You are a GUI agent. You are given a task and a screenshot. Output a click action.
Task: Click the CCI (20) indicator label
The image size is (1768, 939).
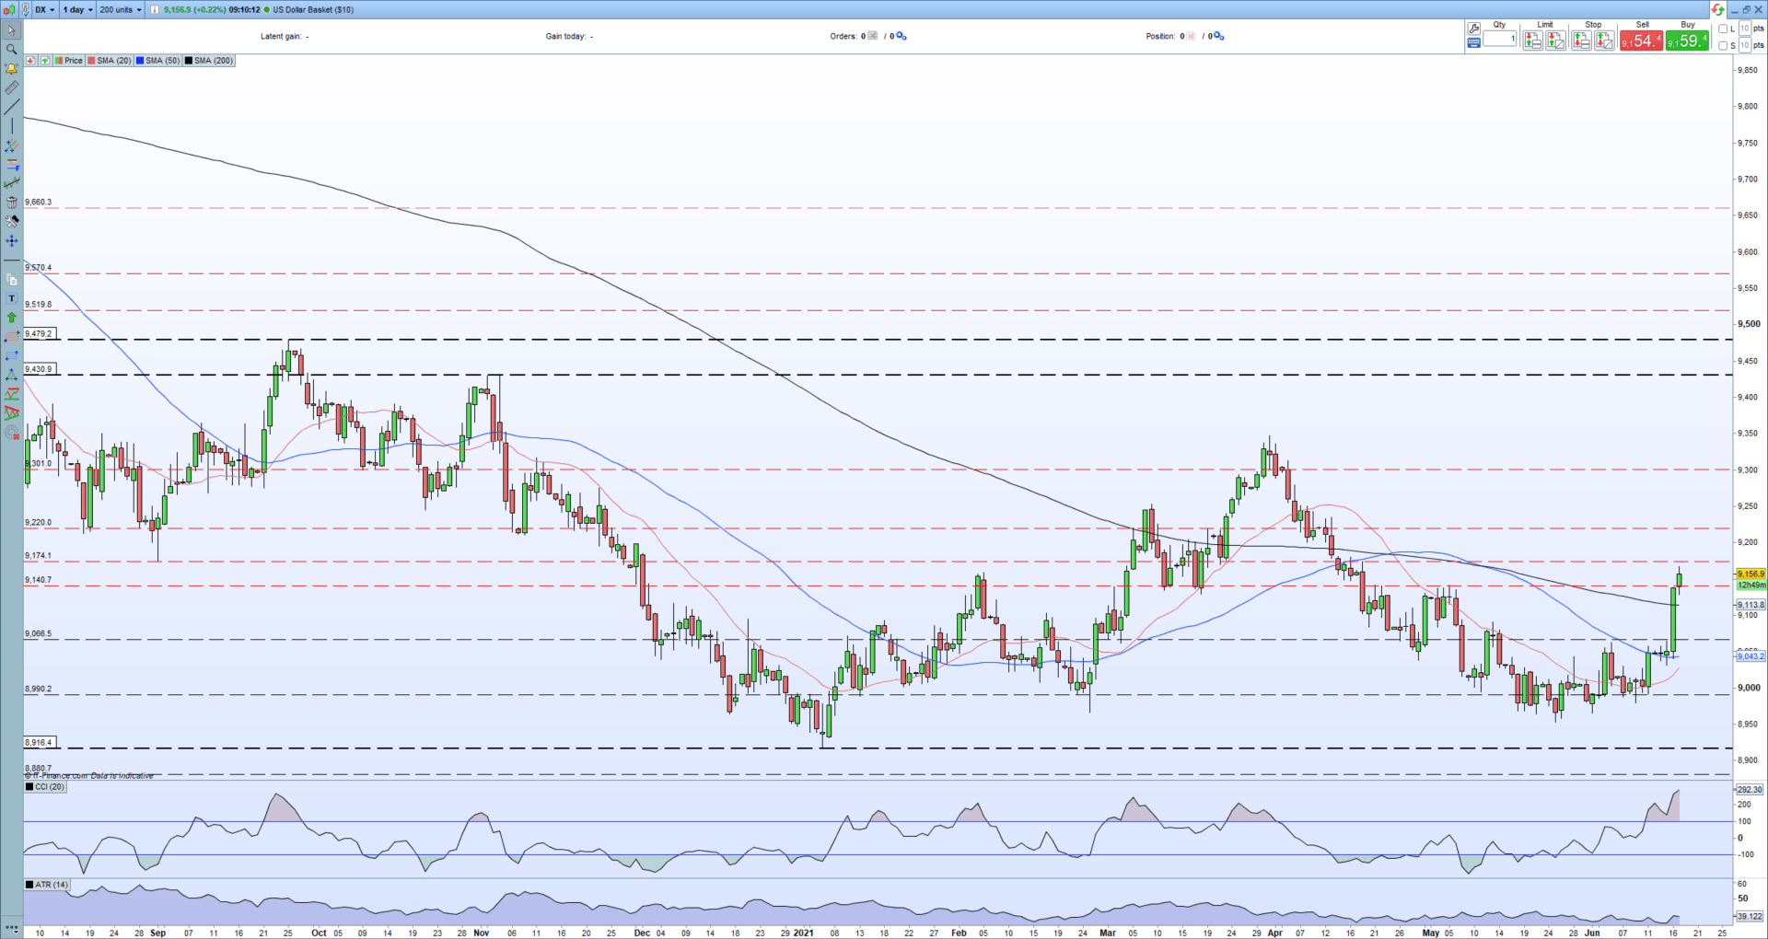tap(46, 787)
